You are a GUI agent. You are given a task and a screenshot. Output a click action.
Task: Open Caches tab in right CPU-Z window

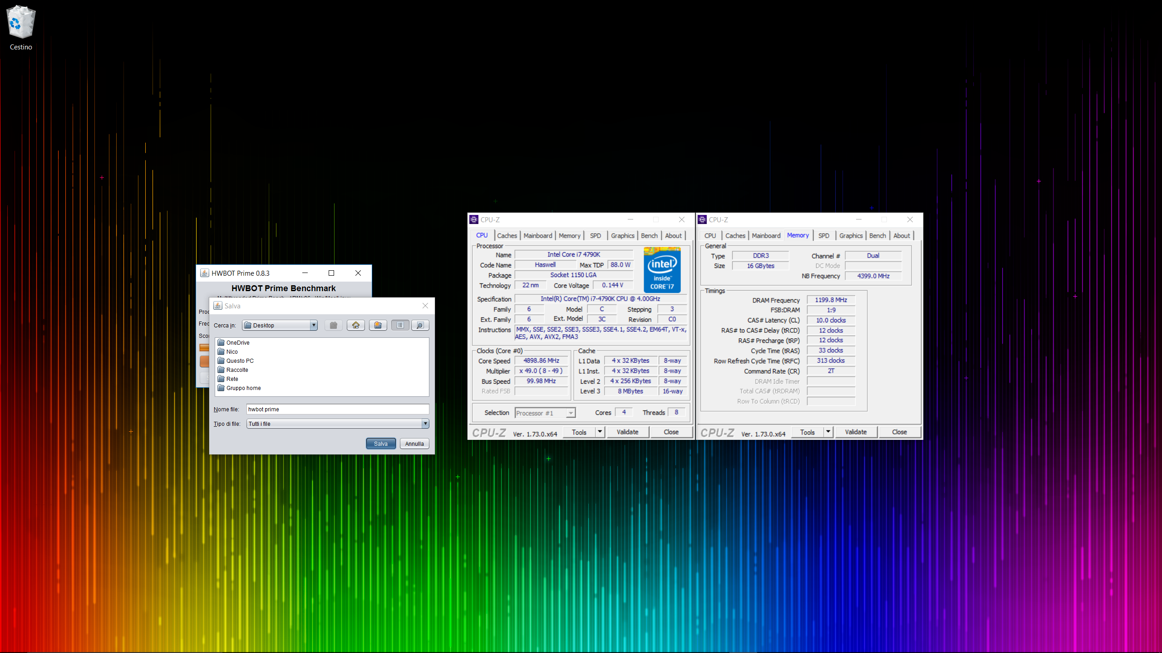click(x=735, y=236)
